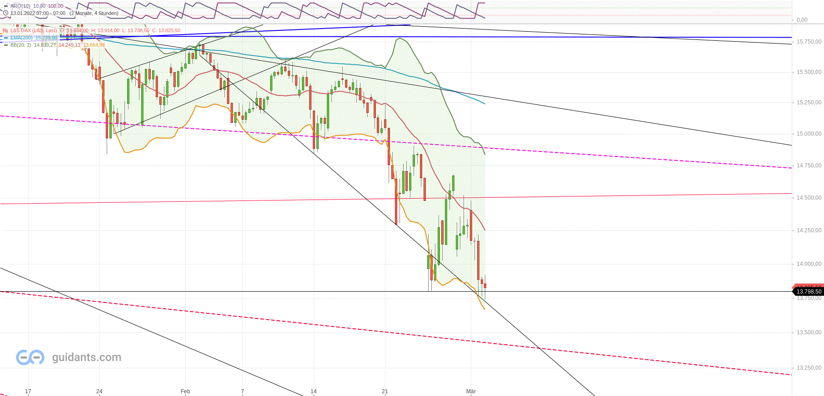Click the current price tag 13.798,50
Viewport: 824px width, 396px height.
809,292
